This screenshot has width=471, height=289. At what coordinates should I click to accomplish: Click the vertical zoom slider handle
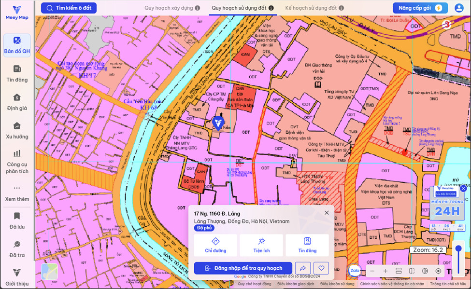pyautogui.click(x=458, y=249)
